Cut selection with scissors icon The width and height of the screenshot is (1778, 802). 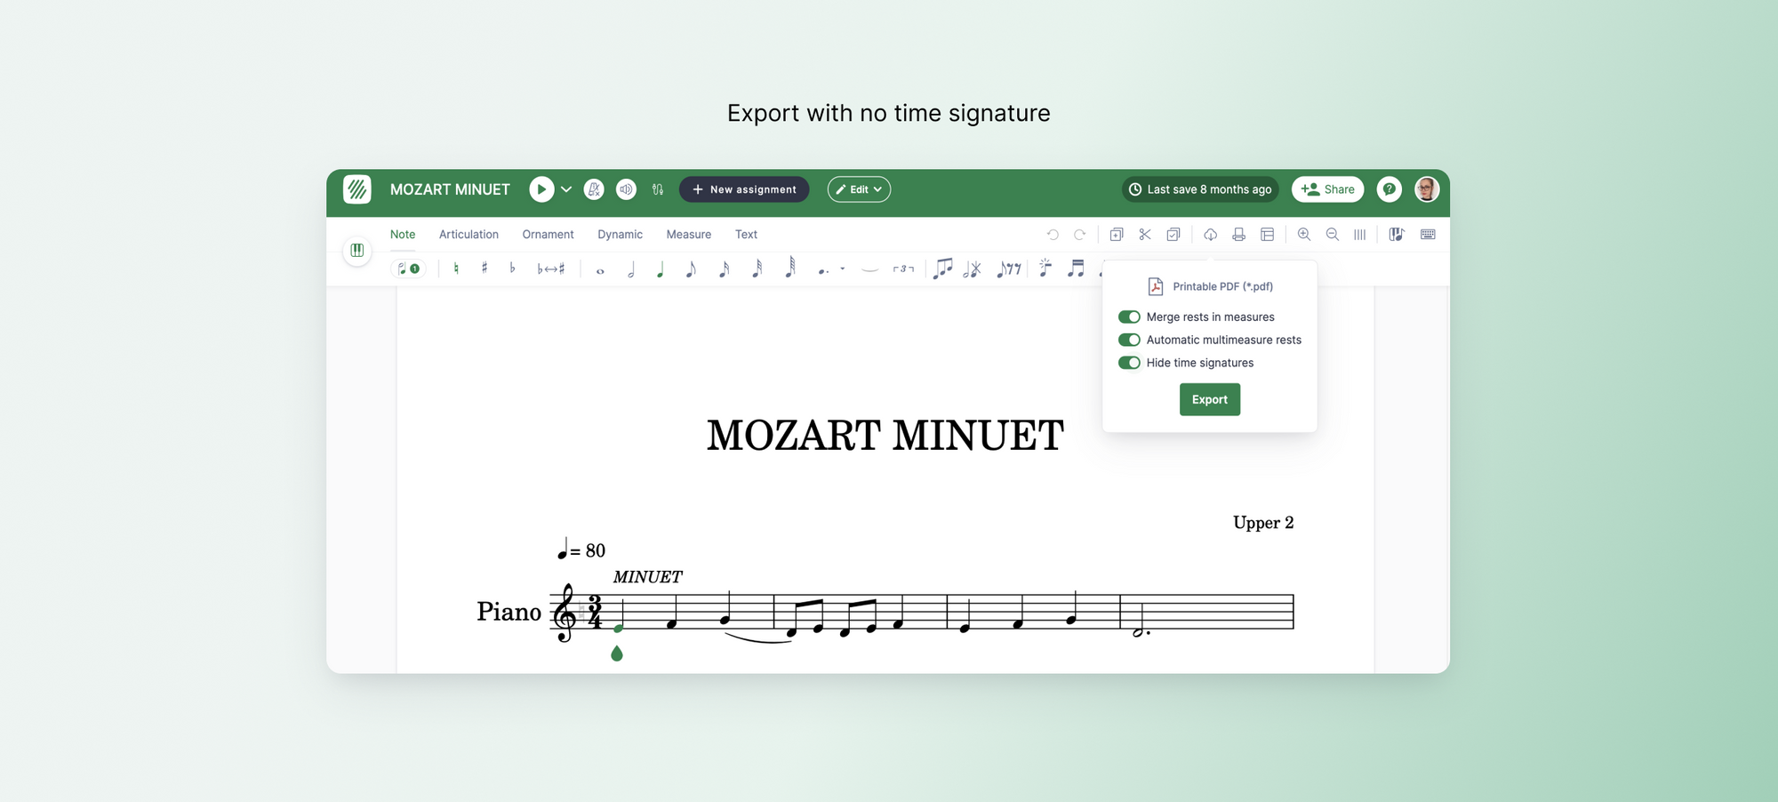pos(1145,235)
